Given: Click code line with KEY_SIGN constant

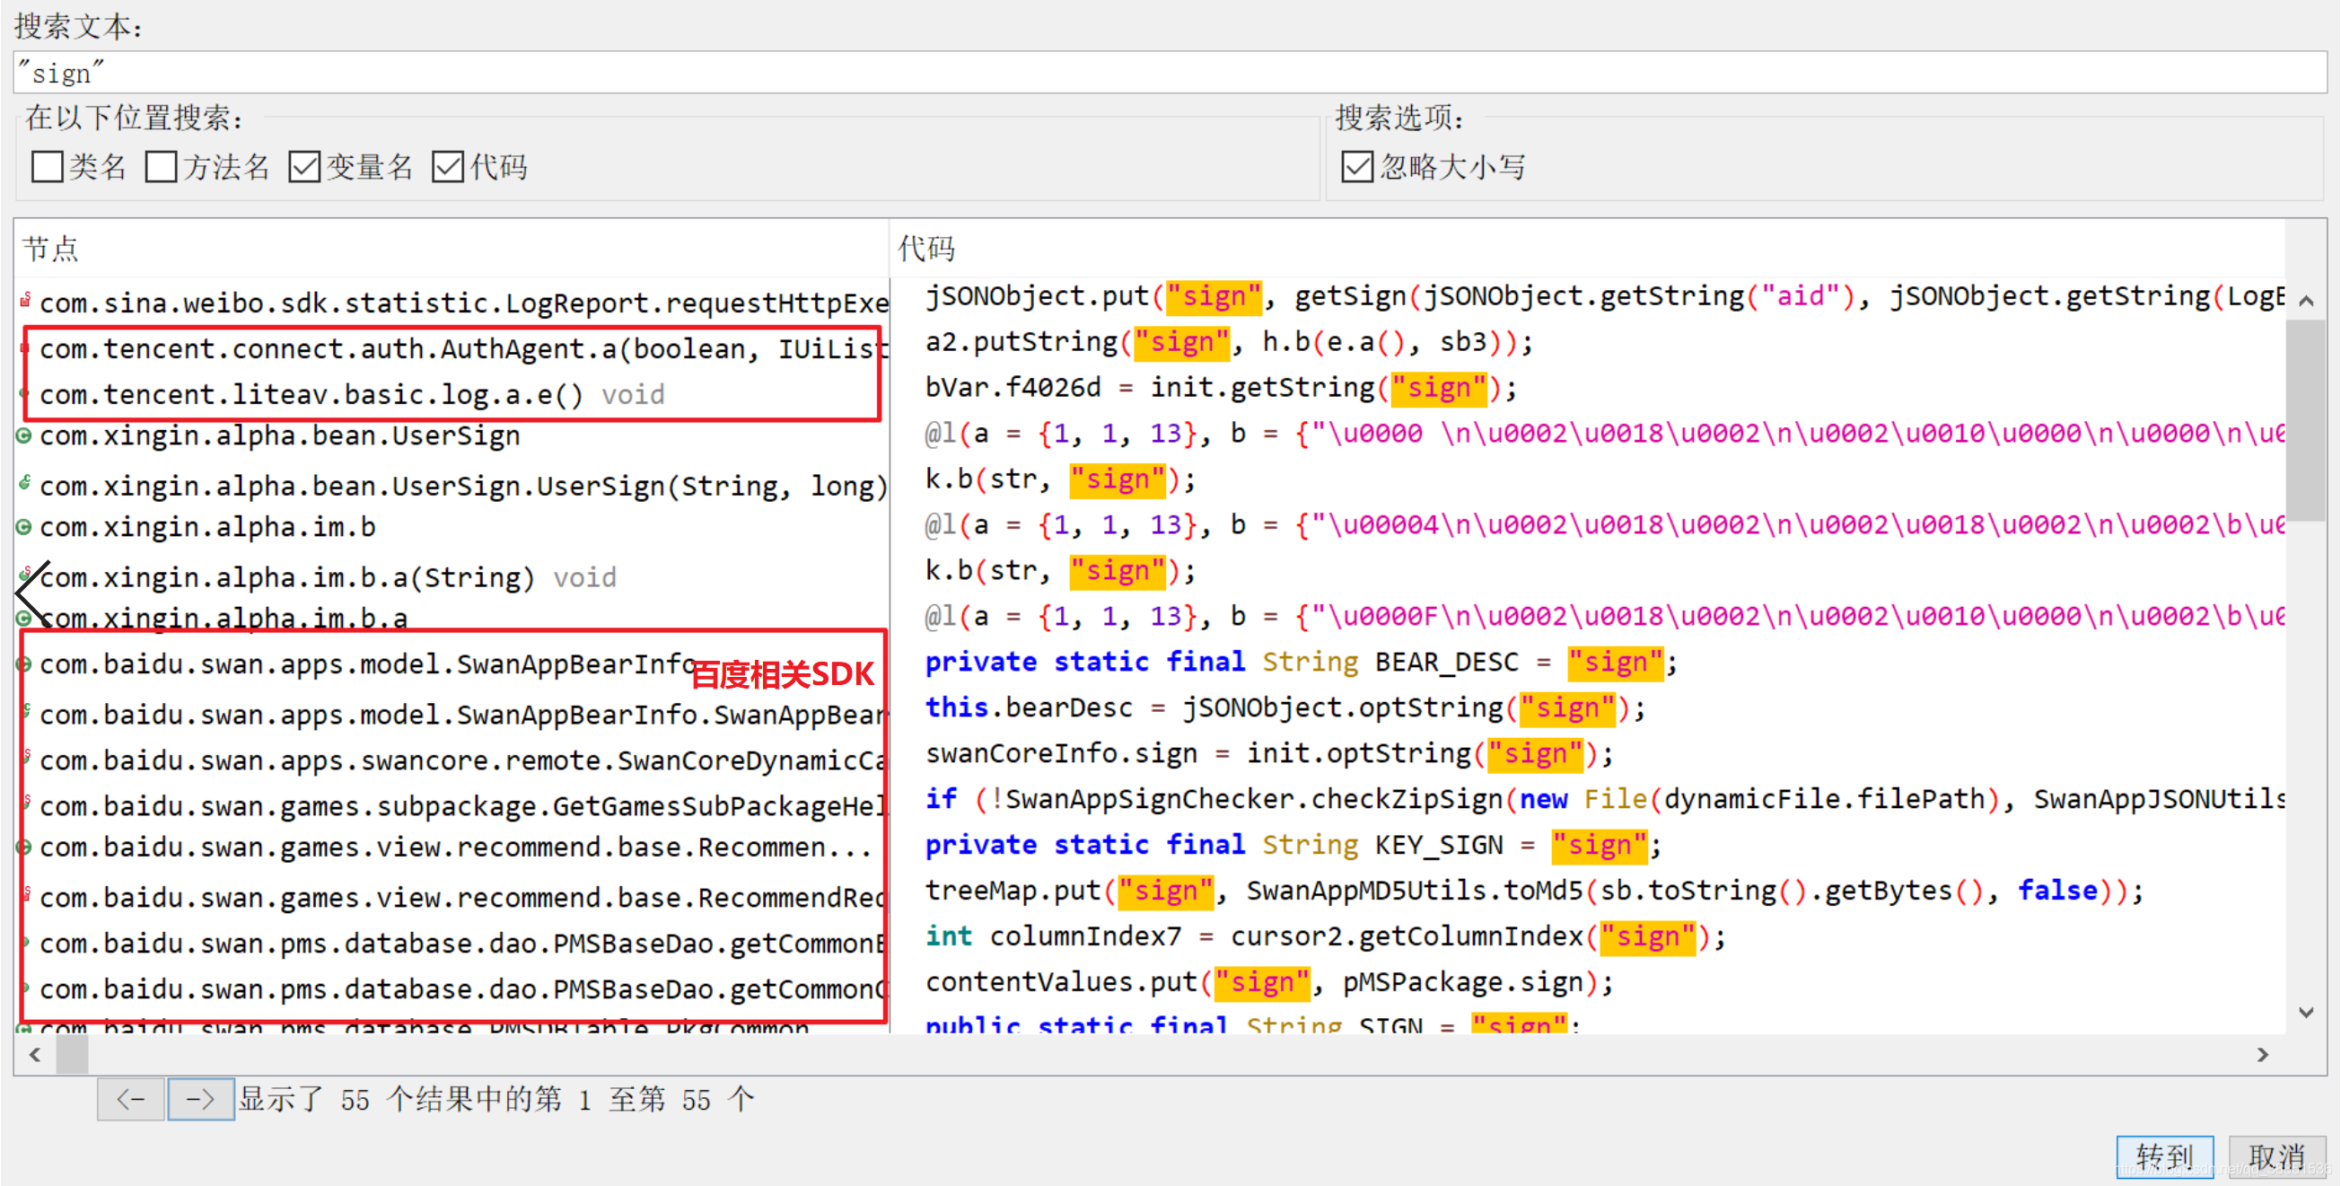Looking at the screenshot, I should point(1293,845).
